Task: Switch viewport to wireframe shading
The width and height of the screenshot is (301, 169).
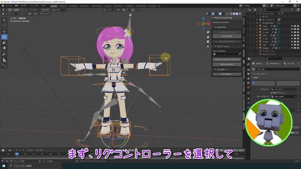Action: click(231, 14)
